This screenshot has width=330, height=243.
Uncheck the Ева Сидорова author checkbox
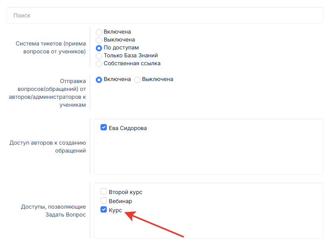[104, 127]
